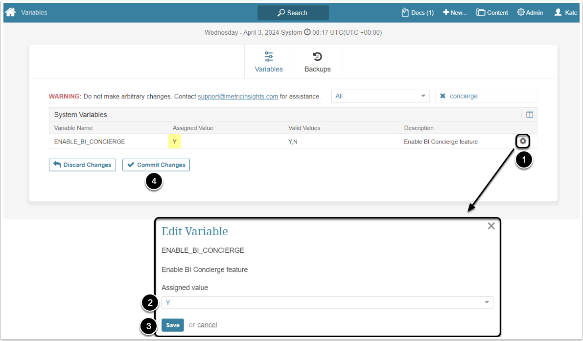Open the Docs (1) menu
The width and height of the screenshot is (583, 341).
click(418, 12)
